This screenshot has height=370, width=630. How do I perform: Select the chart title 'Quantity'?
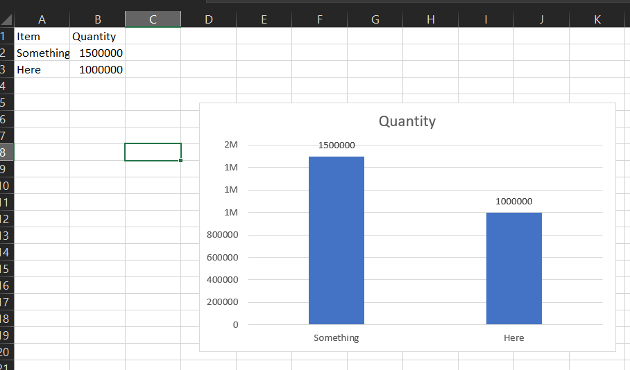[x=407, y=121]
